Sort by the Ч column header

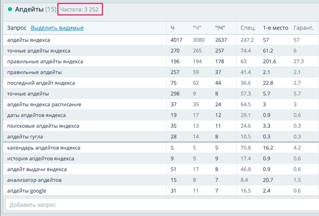pyautogui.click(x=173, y=28)
